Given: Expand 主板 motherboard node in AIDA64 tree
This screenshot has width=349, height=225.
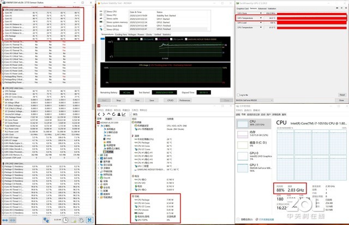Looking at the screenshot, I should [x=99, y=155].
